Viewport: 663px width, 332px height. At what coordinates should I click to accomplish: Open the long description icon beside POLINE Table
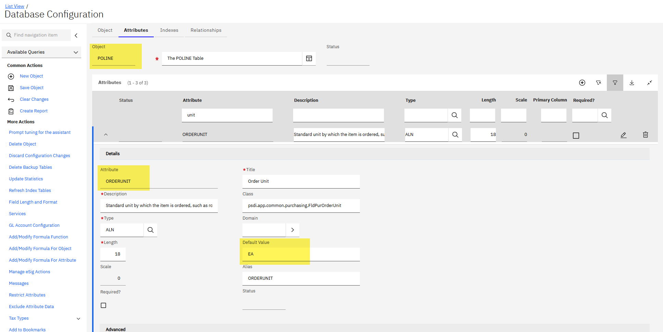[309, 59]
